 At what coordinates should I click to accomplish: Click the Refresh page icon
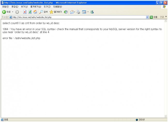pos(30,12)
